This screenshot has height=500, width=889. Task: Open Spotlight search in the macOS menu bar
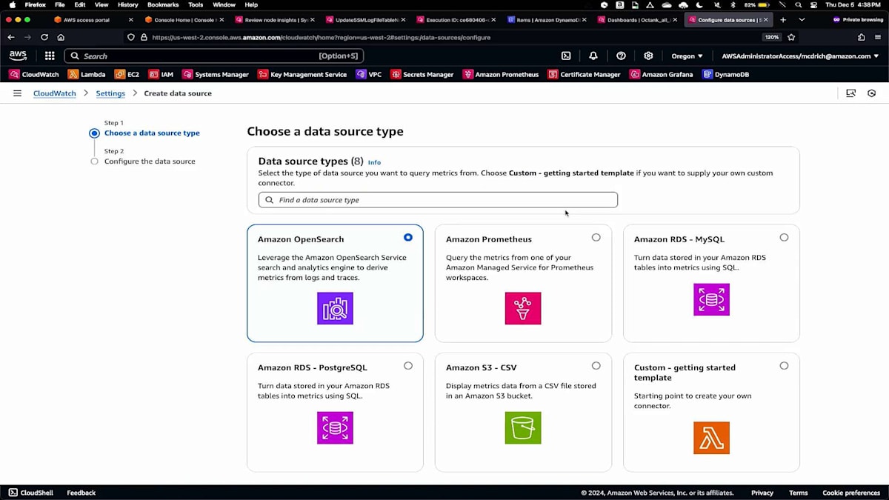point(798,4)
